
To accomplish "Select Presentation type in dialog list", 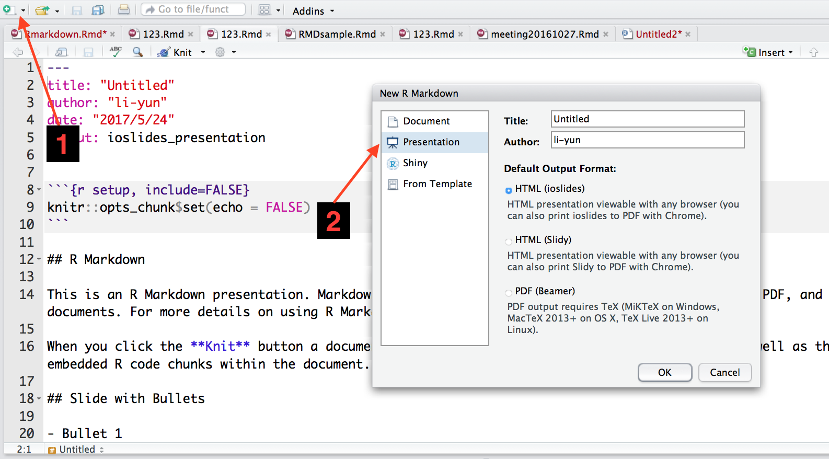I will click(435, 142).
